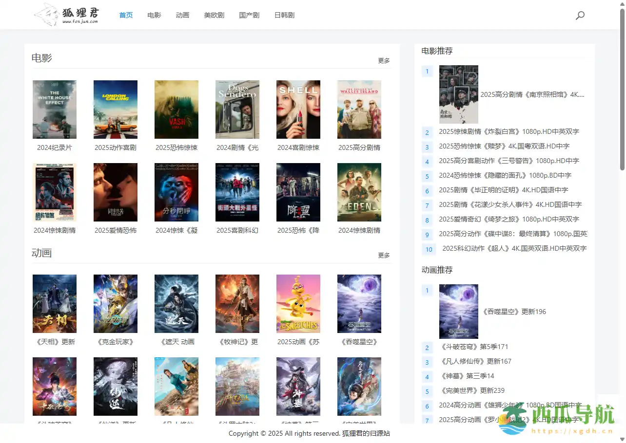Image resolution: width=626 pixels, height=443 pixels.
Task: Open 《南京照相馆》 top recommendation link
Action: tap(532, 94)
